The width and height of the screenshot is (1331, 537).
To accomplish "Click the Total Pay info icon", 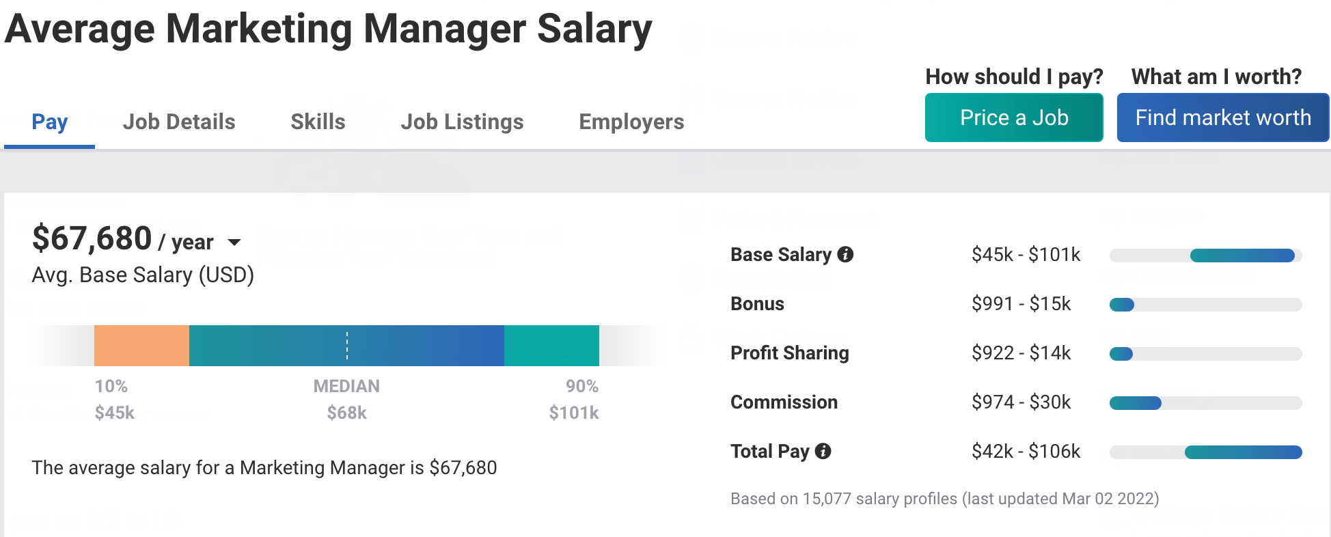I will (823, 452).
